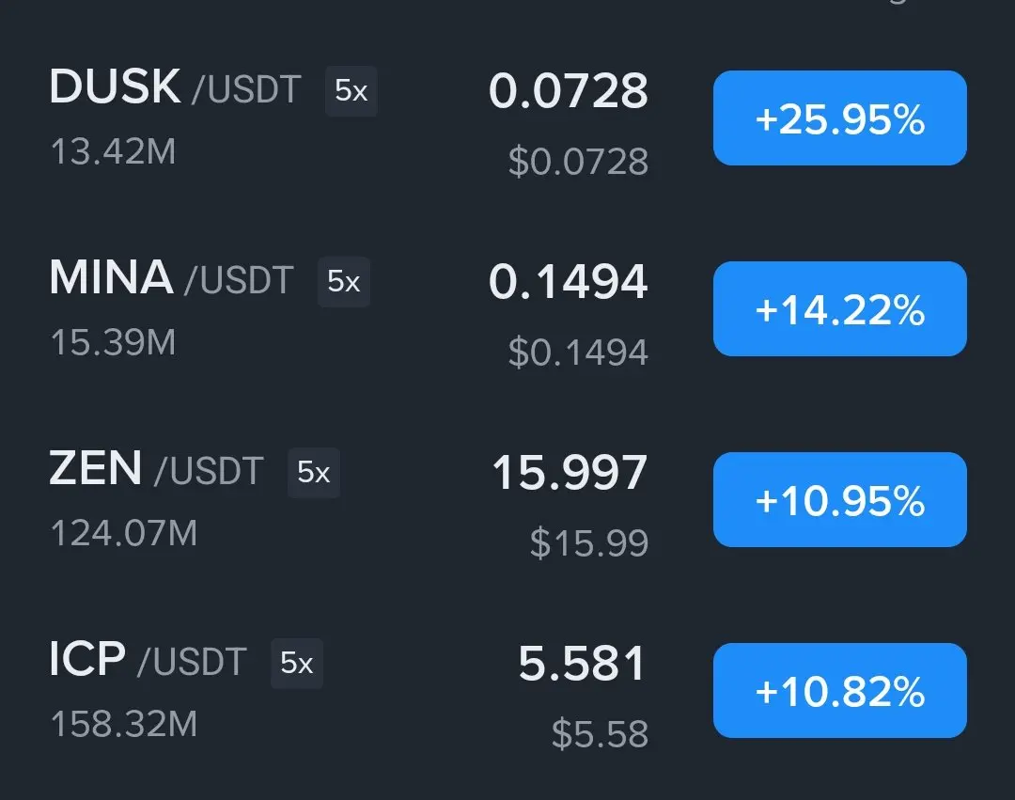1015x800 pixels.
Task: Select ICP price 5.581
Action: coord(582,664)
